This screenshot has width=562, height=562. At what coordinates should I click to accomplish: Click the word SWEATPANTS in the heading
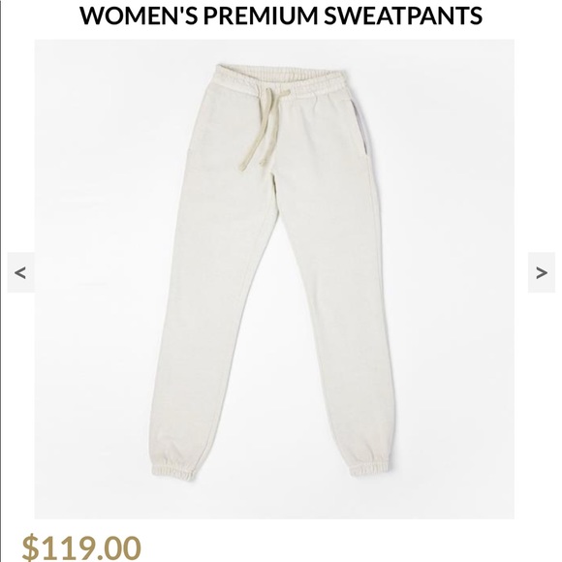pos(403,16)
